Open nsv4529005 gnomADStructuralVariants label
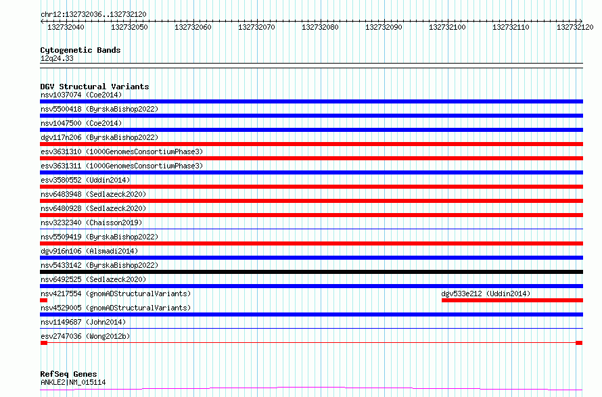The width and height of the screenshot is (602, 397). (x=116, y=308)
